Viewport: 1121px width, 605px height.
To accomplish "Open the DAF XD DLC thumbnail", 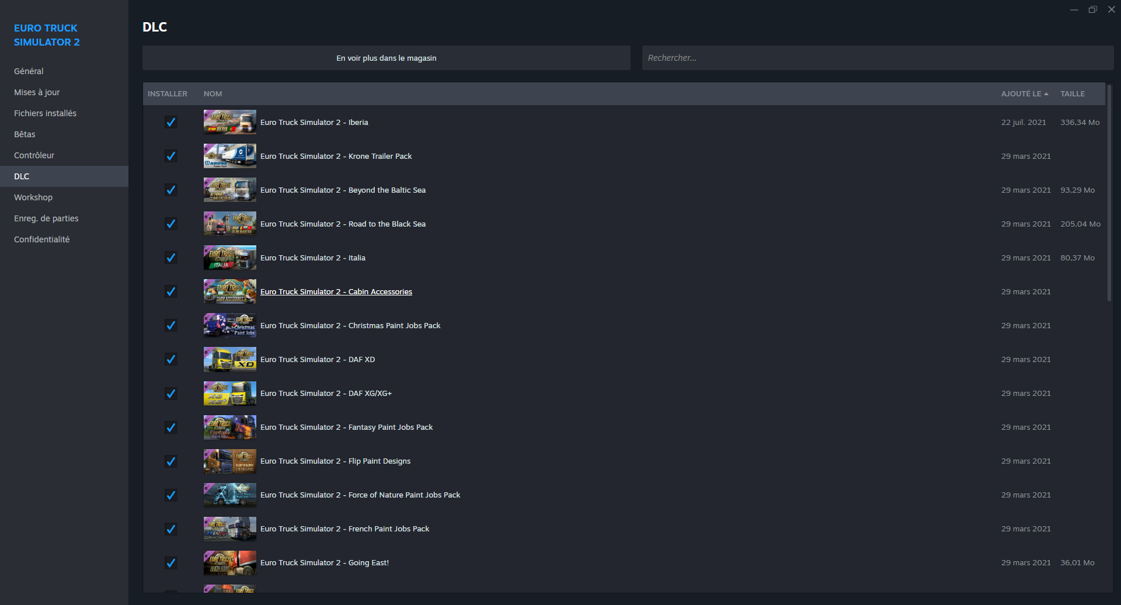I will click(229, 359).
